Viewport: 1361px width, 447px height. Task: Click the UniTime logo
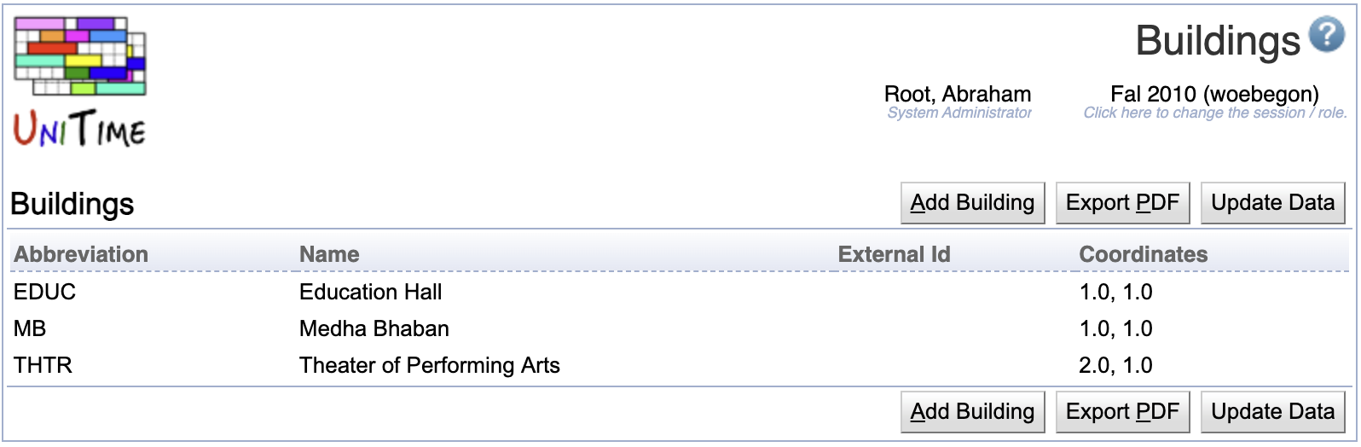(x=79, y=82)
